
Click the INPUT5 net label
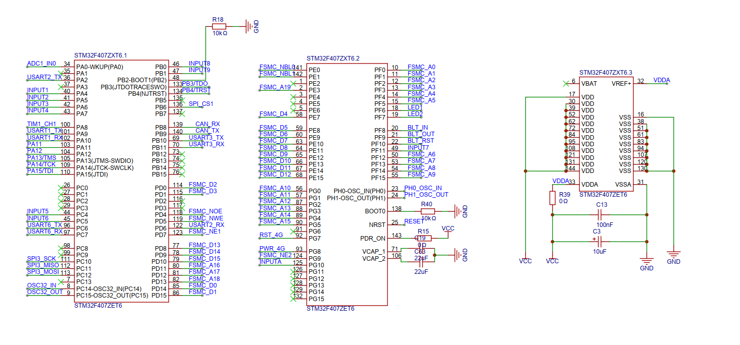(38, 211)
